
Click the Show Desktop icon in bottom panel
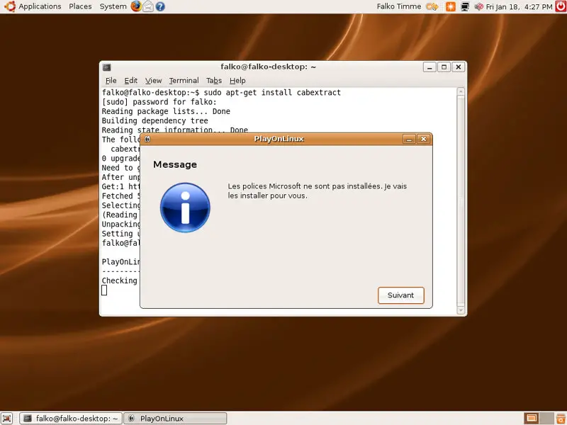pos(7,419)
